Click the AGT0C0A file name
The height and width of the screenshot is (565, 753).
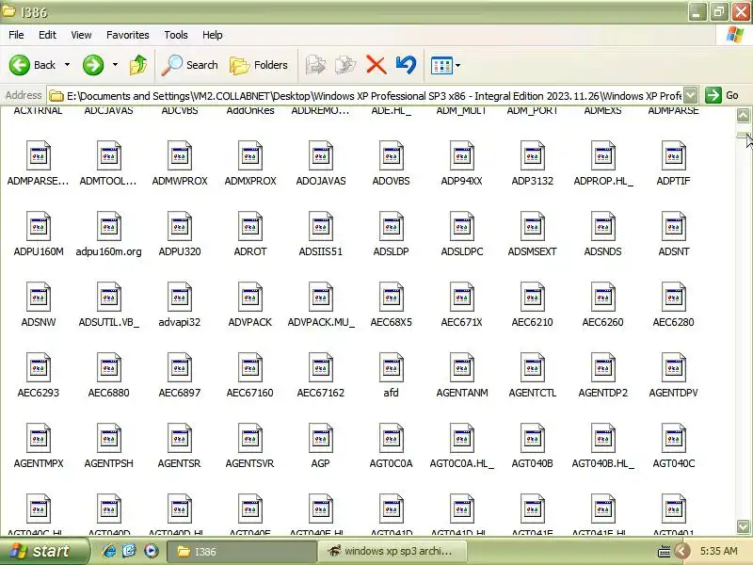click(392, 463)
